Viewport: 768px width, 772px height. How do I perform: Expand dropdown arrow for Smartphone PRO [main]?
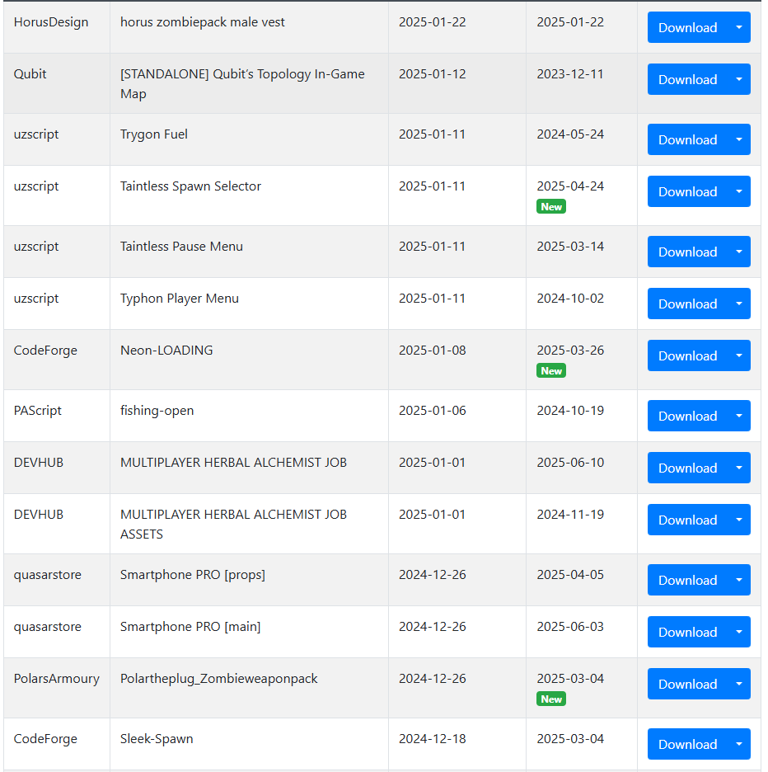[739, 632]
